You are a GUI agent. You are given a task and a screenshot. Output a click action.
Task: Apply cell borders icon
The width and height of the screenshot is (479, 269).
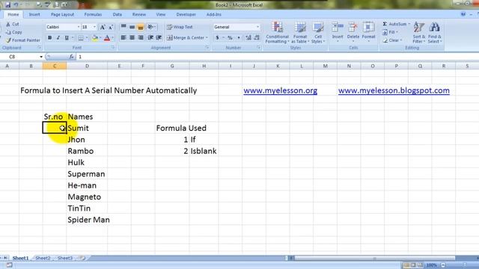pos(81,38)
